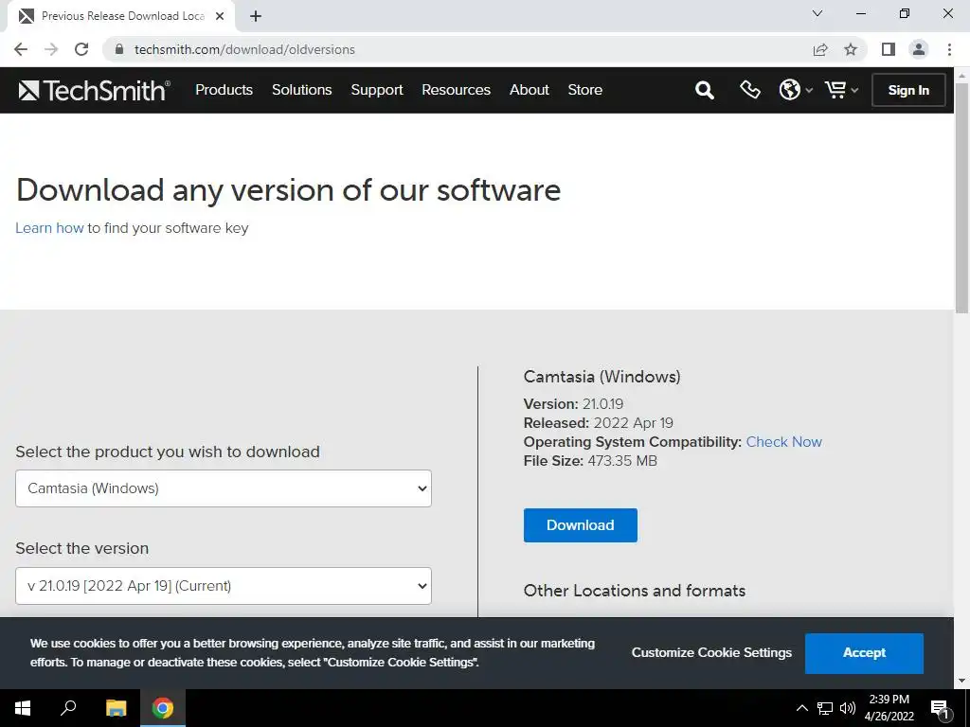The height and width of the screenshot is (727, 970).
Task: Click the Chrome taskbar icon
Action: point(163,708)
